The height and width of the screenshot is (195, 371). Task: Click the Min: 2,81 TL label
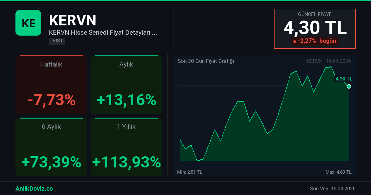190,172
